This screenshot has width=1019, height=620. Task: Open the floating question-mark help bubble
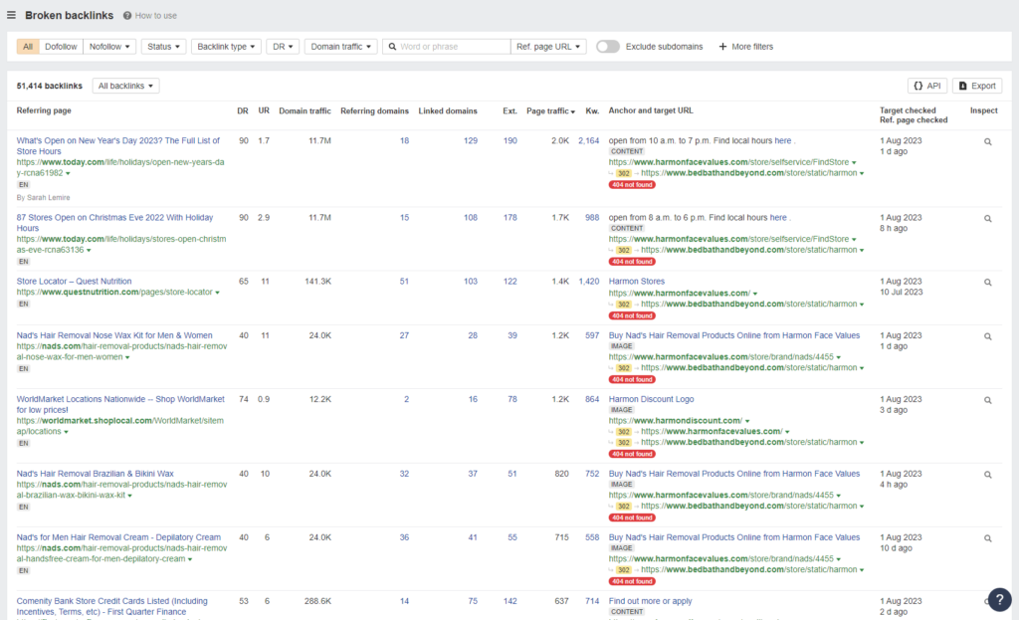999,599
